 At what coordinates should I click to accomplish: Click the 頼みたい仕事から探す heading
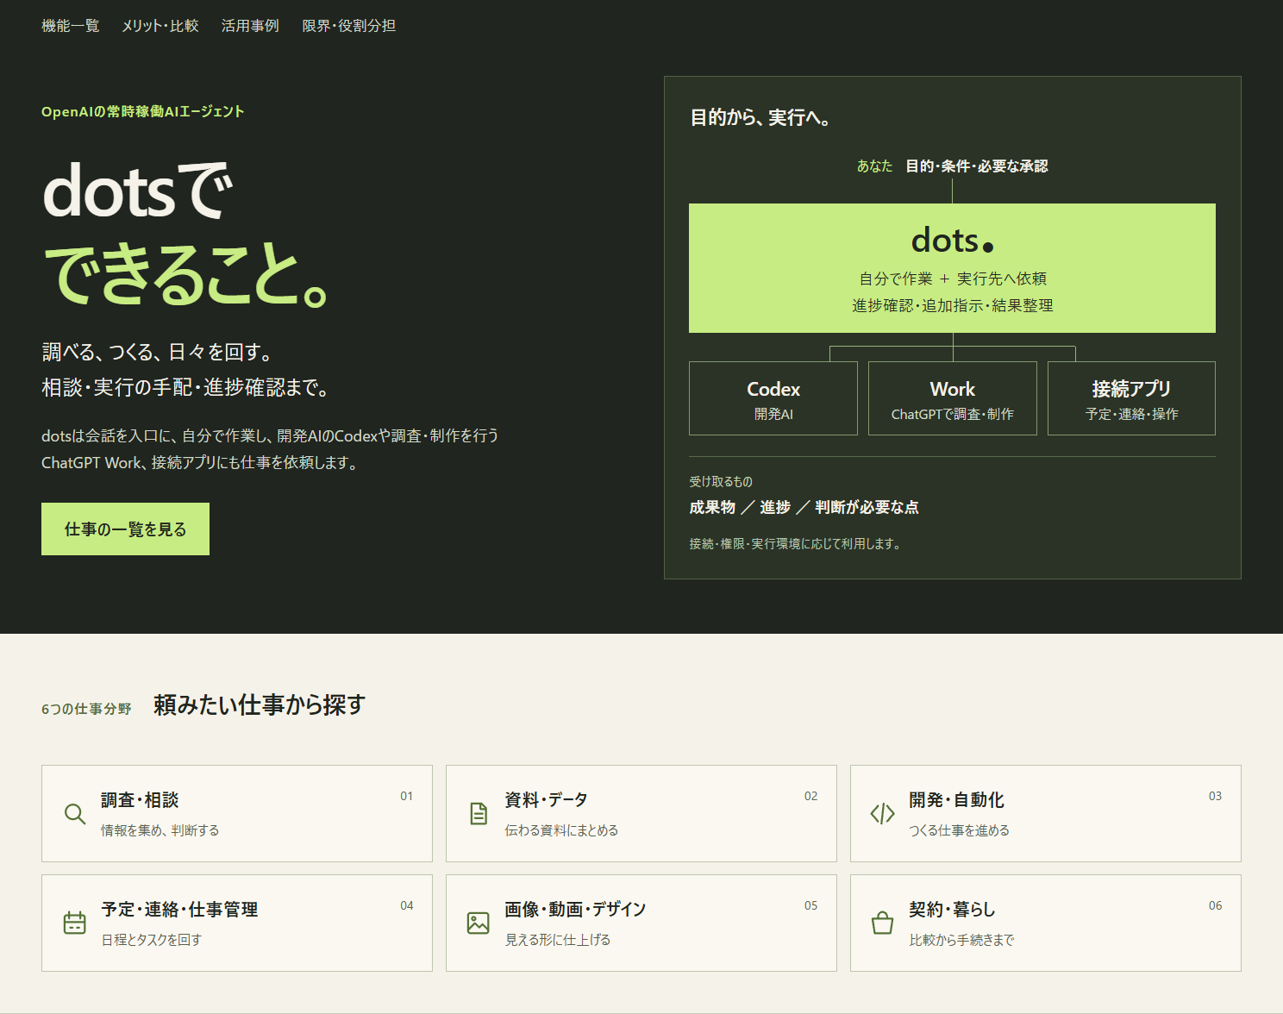point(260,705)
